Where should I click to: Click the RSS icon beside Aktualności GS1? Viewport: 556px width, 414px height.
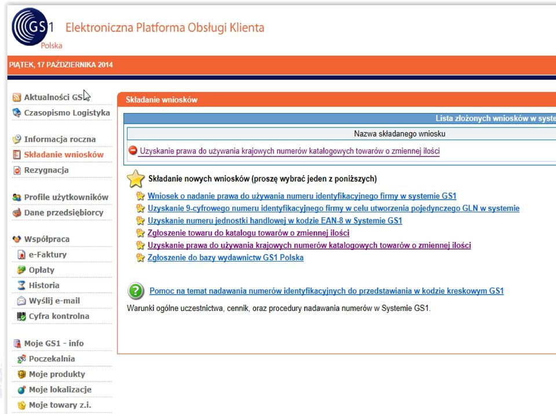pyautogui.click(x=17, y=97)
